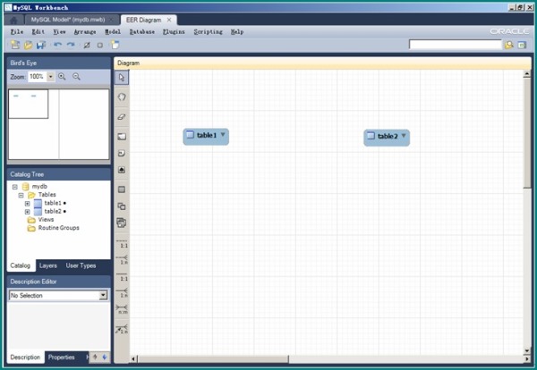
Task: Close the EER Diagram tab
Action: pos(169,20)
